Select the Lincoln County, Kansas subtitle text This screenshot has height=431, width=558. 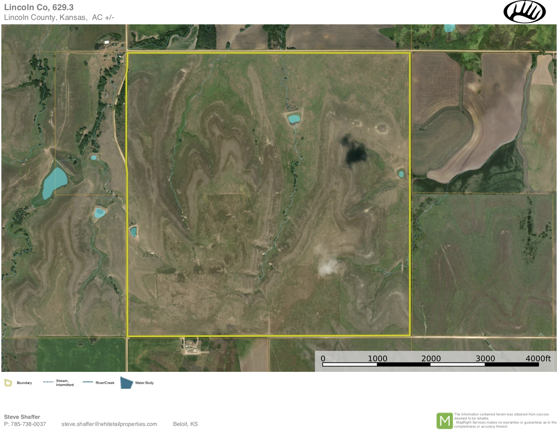click(x=59, y=17)
